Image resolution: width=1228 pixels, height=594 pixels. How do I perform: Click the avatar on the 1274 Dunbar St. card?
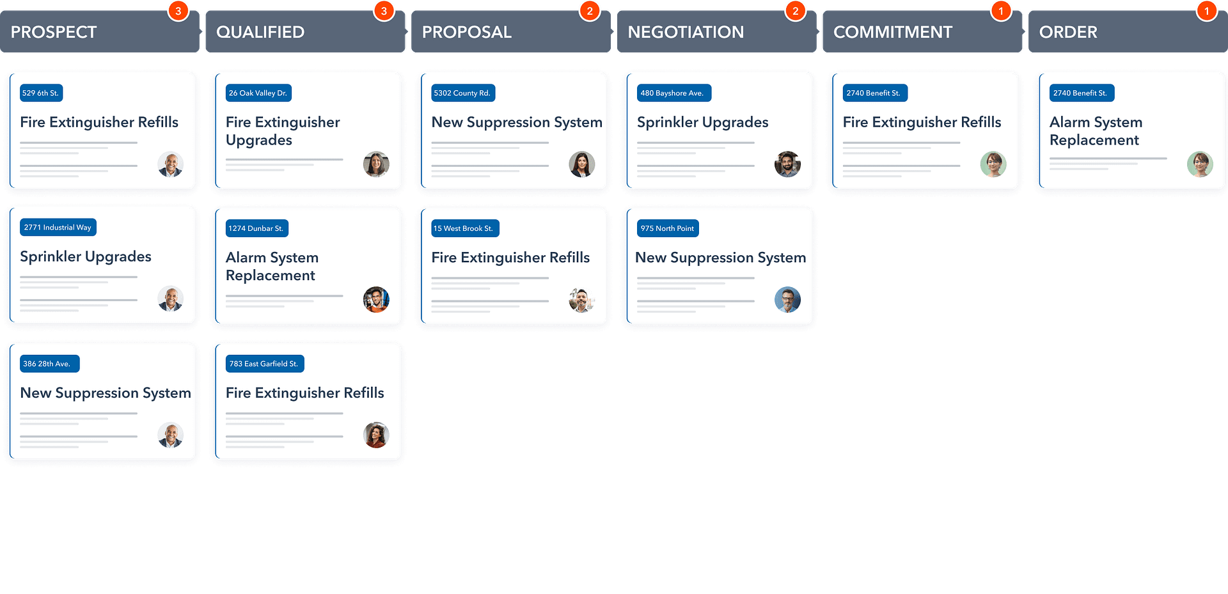pos(376,299)
